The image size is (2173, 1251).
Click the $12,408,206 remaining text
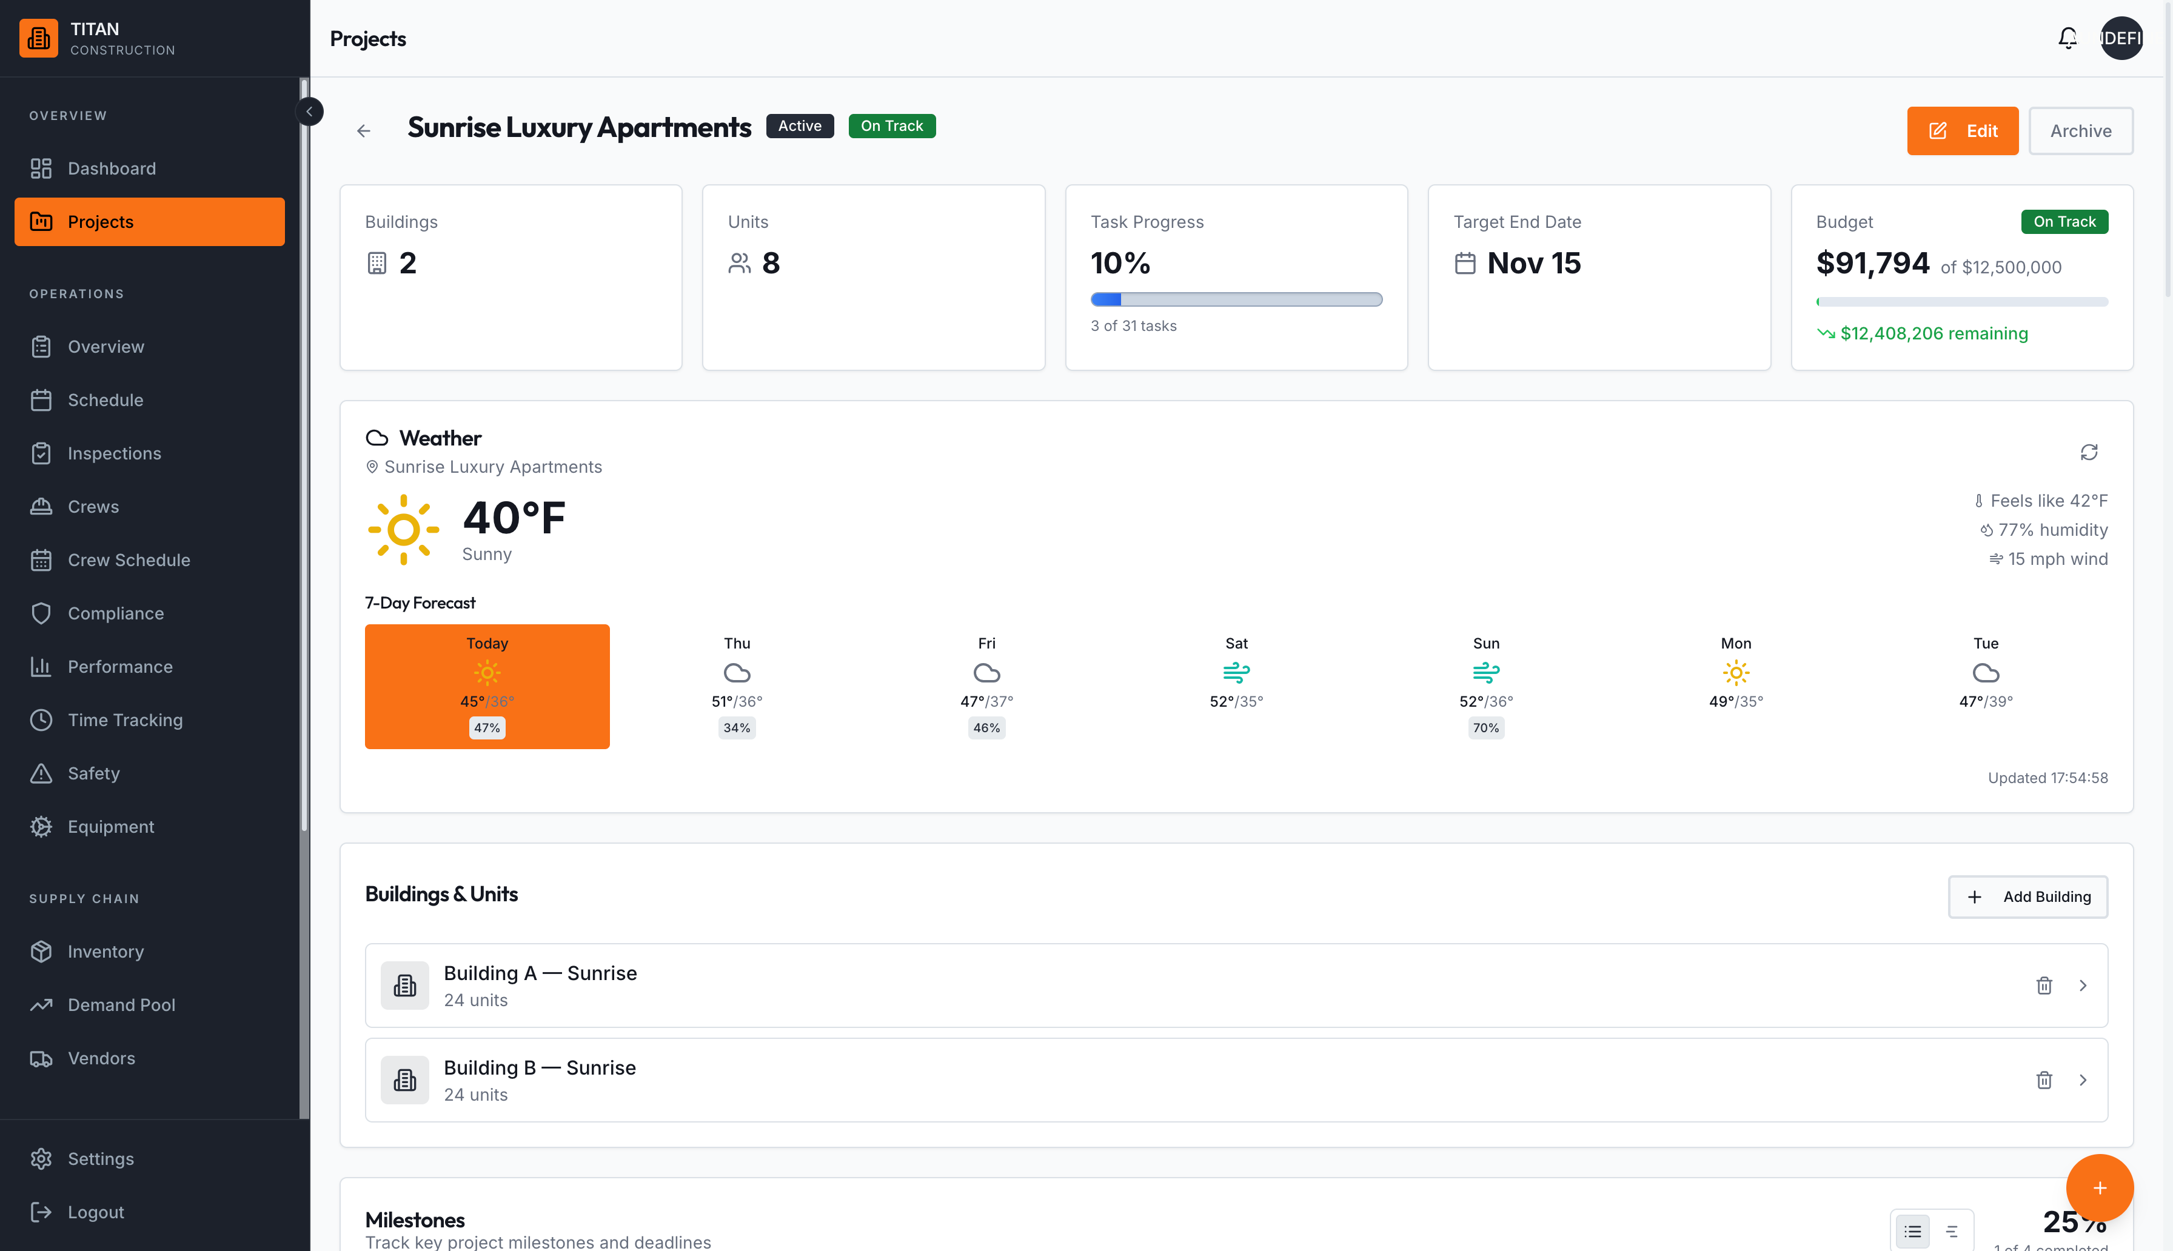coord(1934,333)
